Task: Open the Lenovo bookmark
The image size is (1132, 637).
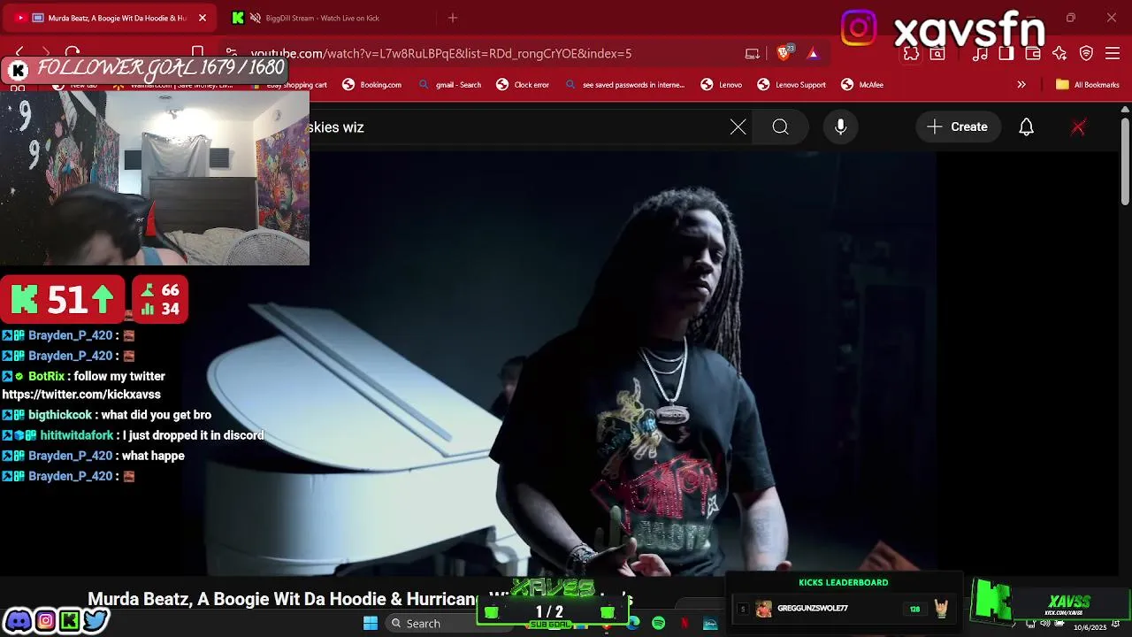Action: pyautogui.click(x=722, y=85)
